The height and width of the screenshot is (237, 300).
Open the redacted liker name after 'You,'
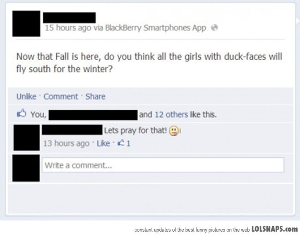pos(93,115)
